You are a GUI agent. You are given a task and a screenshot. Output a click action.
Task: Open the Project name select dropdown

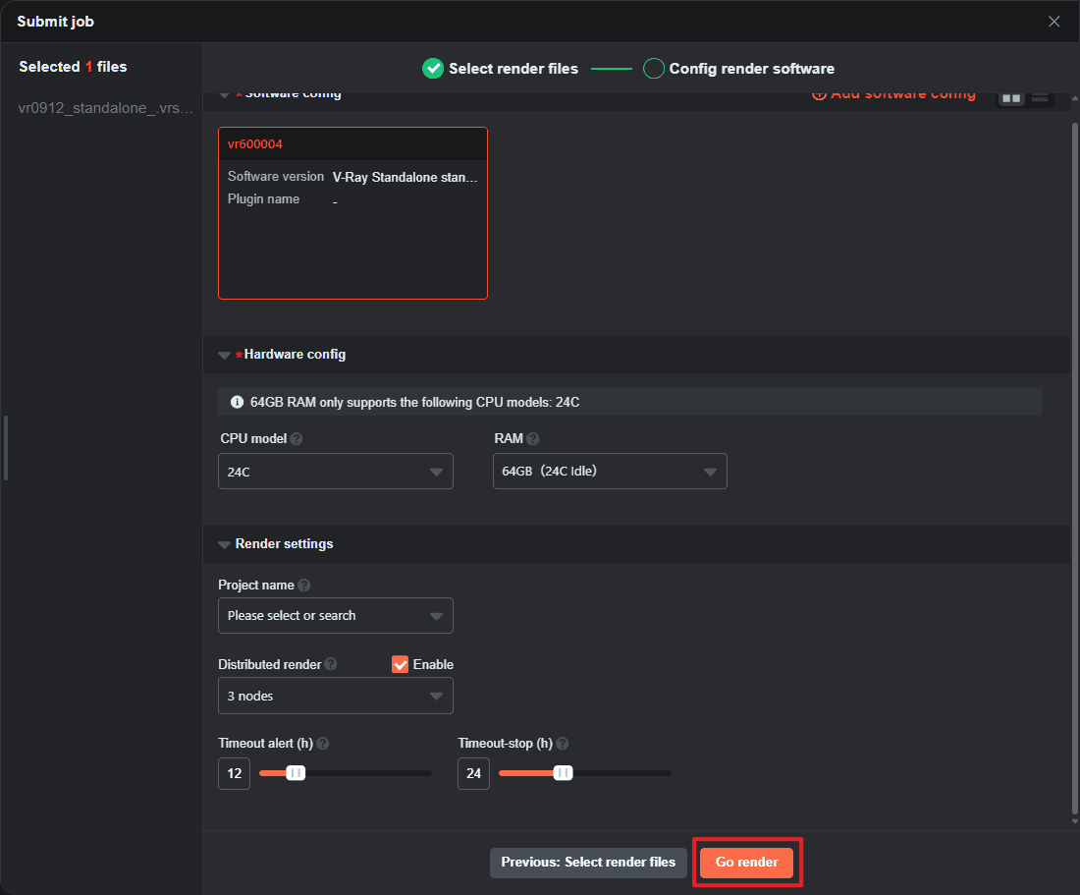pyautogui.click(x=335, y=616)
